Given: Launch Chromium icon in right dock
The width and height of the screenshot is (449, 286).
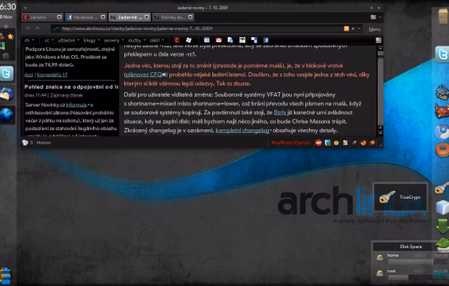Looking at the screenshot, I should pyautogui.click(x=442, y=131).
